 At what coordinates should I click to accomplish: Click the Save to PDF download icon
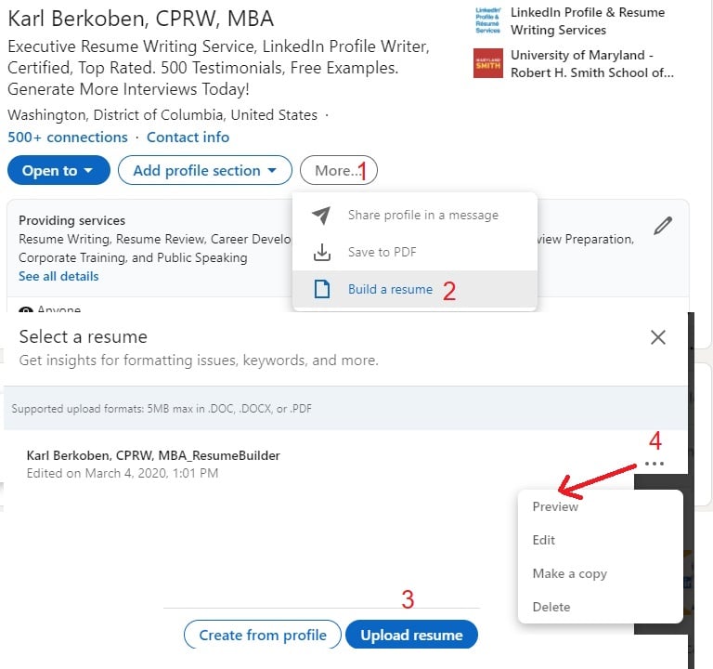pyautogui.click(x=322, y=252)
